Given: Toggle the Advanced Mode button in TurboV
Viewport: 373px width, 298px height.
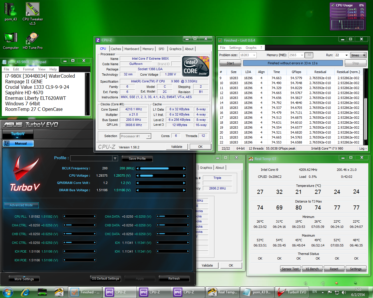Looking at the screenshot, I should point(21,205).
